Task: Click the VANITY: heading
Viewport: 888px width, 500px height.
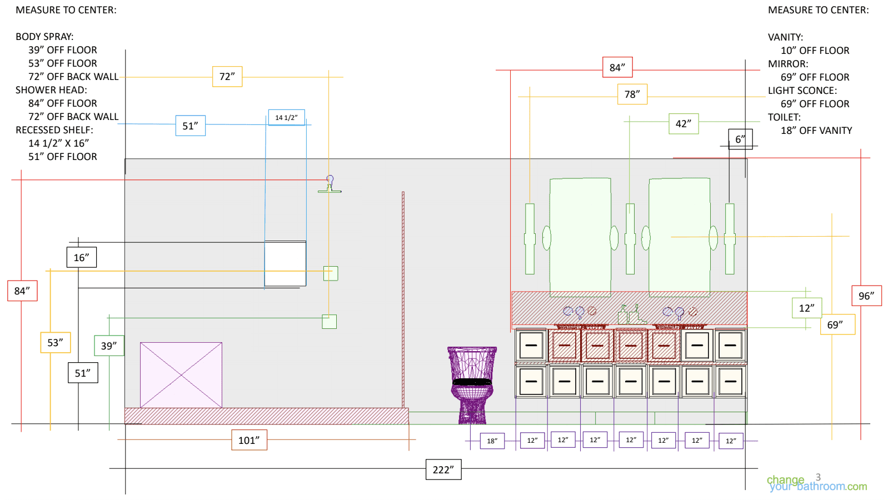Action: click(785, 37)
